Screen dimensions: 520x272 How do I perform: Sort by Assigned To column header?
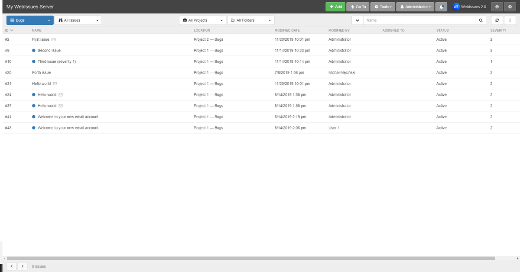[393, 30]
